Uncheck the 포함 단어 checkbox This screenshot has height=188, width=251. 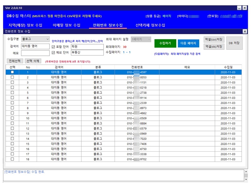pos(53,47)
